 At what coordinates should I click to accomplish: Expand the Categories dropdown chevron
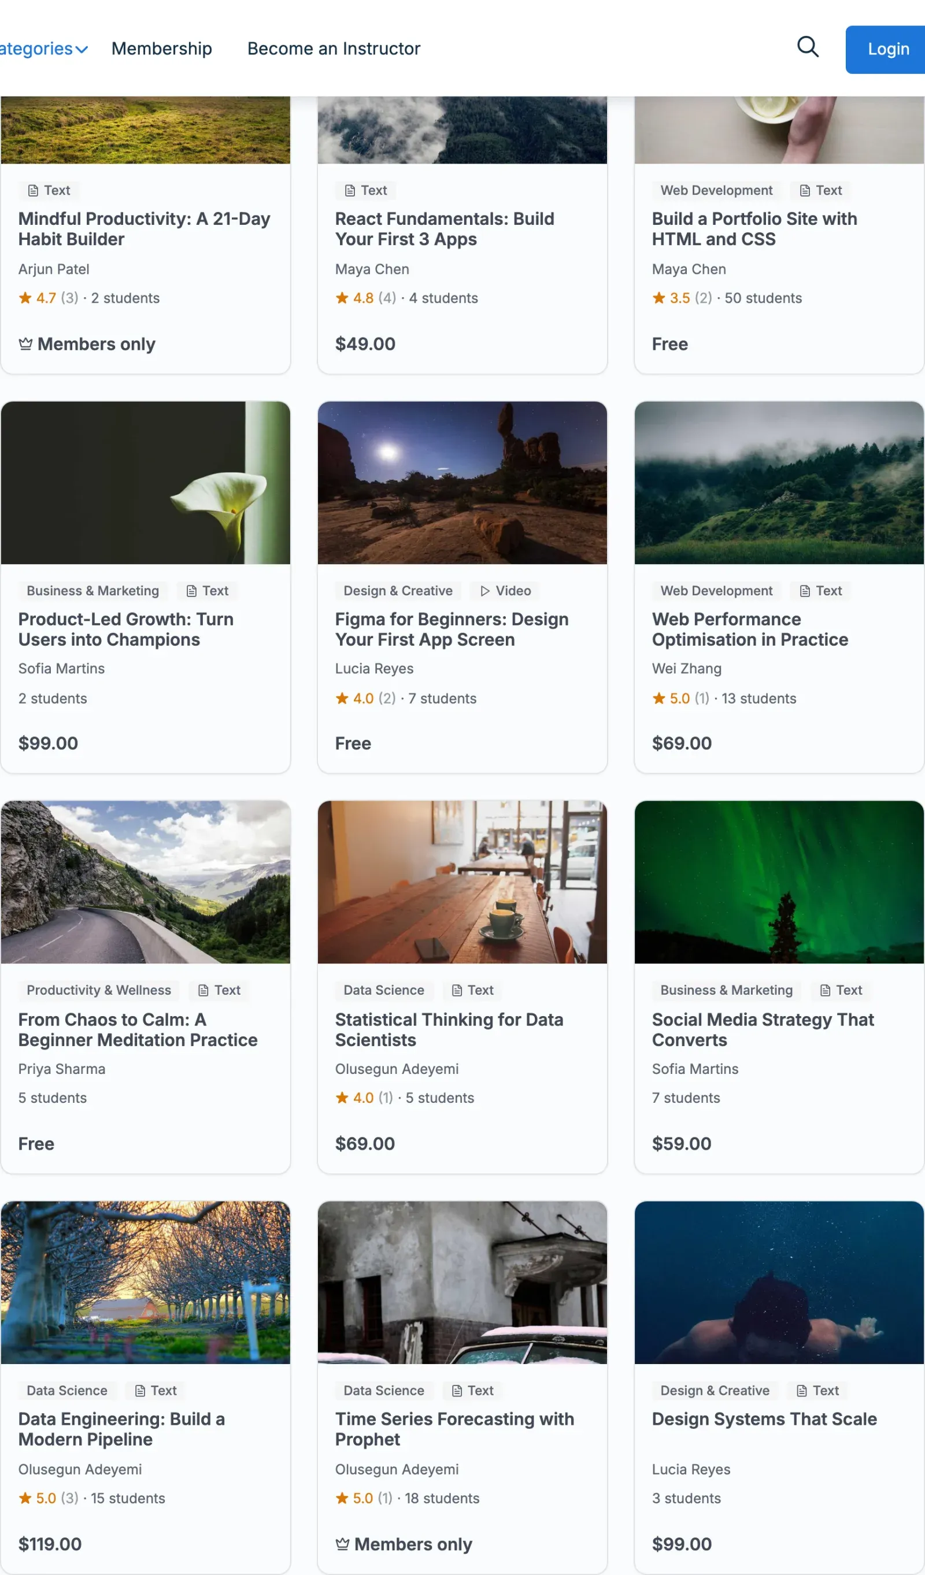(82, 49)
